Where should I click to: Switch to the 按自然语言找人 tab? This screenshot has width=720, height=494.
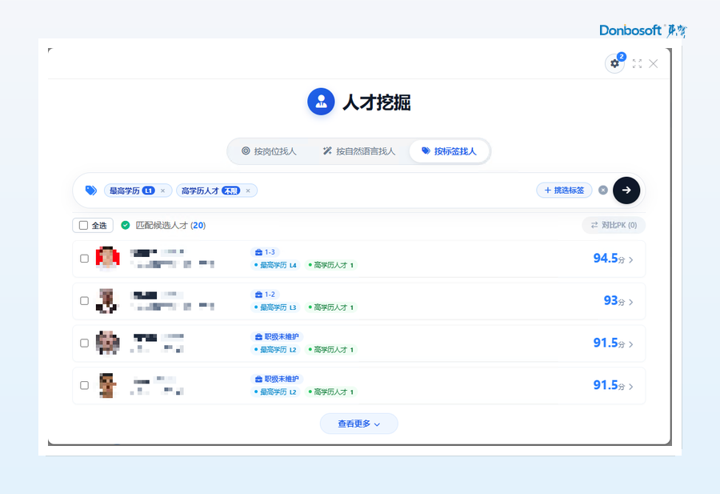click(359, 151)
